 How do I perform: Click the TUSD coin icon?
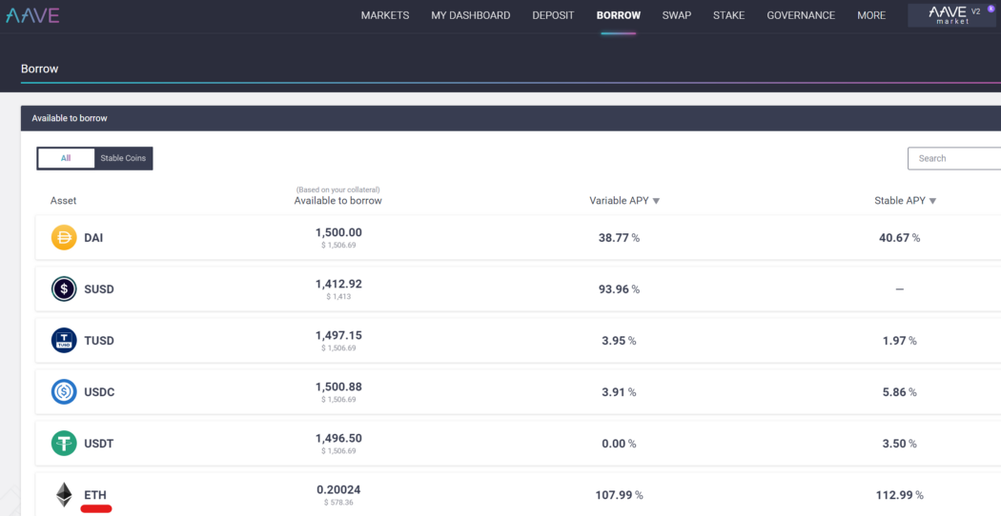pos(64,341)
